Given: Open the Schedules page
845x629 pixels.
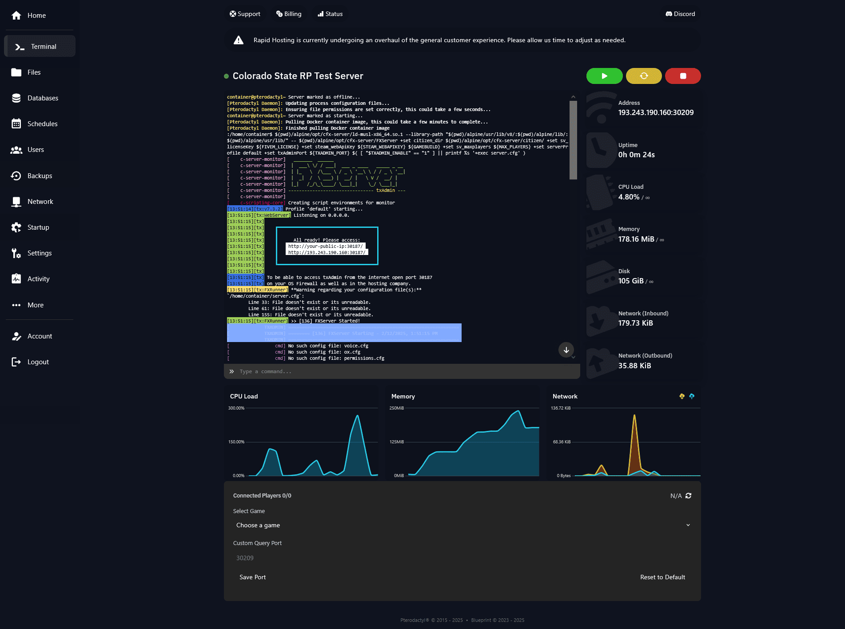Looking at the screenshot, I should (x=40, y=124).
